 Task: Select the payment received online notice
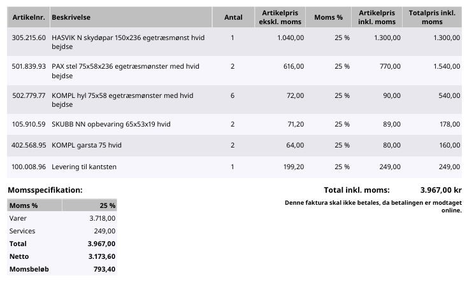click(x=373, y=206)
